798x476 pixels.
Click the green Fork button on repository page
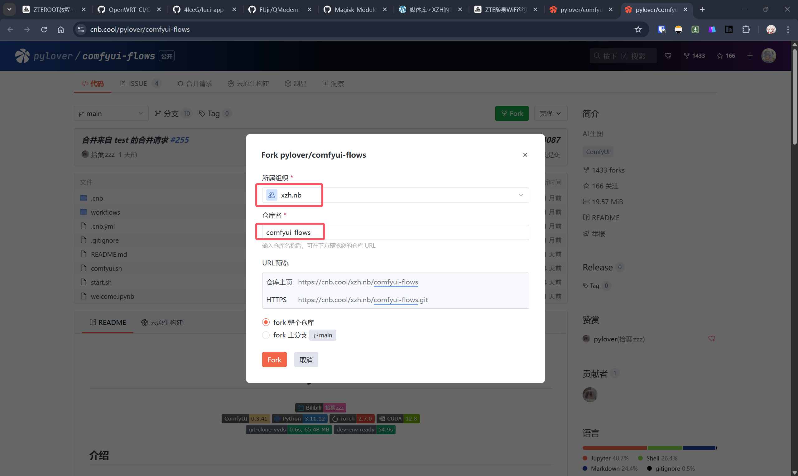(512, 113)
